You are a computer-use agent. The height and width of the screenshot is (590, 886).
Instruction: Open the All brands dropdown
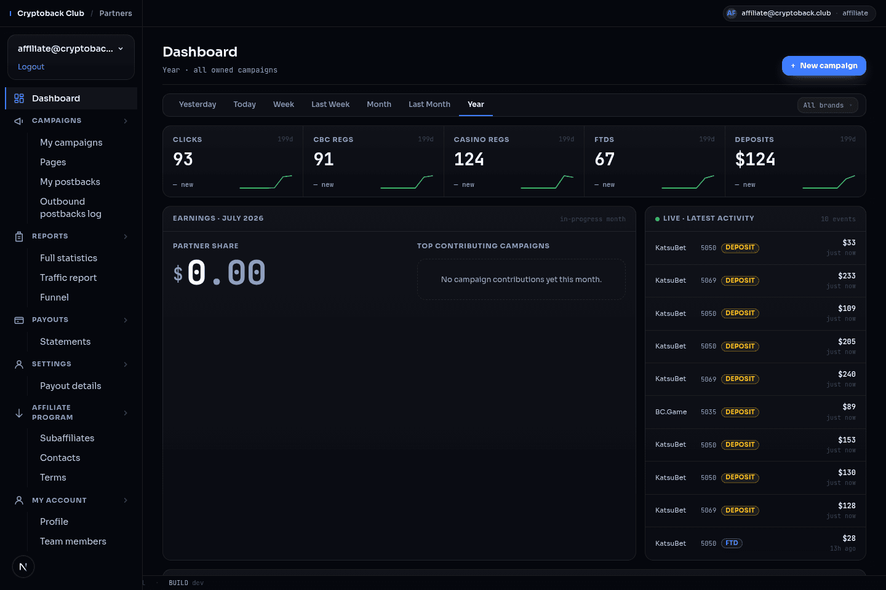tap(828, 105)
